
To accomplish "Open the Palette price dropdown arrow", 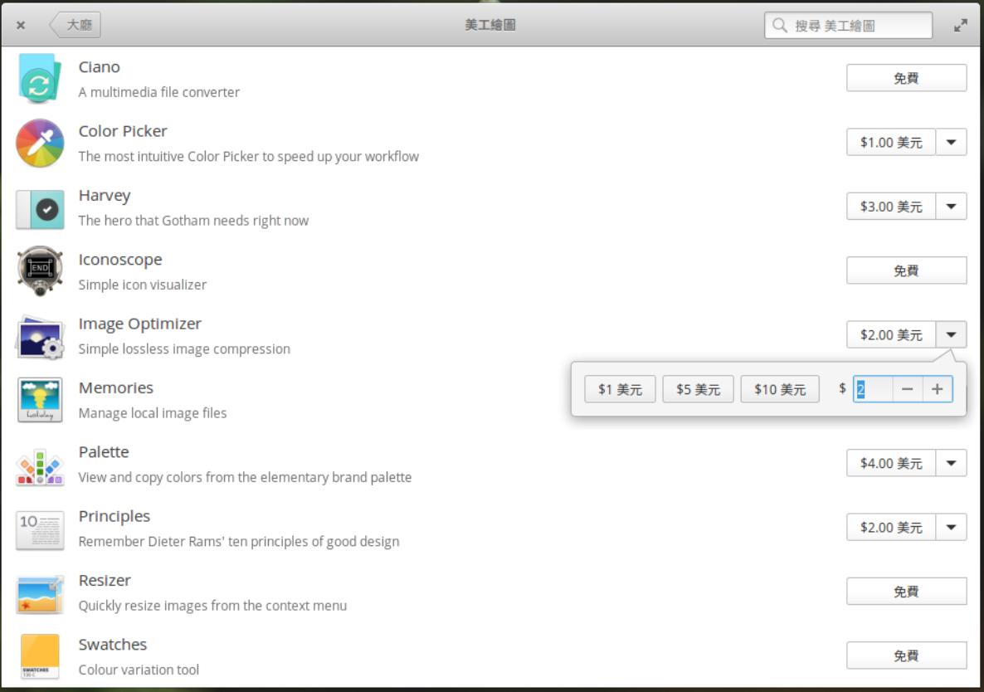I will [952, 463].
